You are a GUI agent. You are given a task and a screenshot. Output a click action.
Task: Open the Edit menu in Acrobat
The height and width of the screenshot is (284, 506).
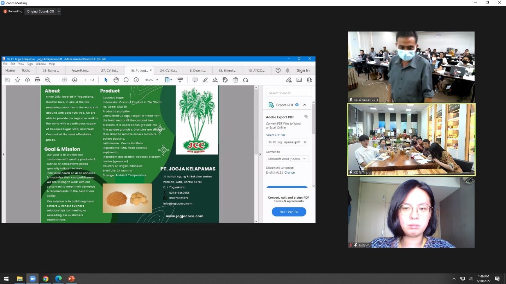click(x=13, y=64)
